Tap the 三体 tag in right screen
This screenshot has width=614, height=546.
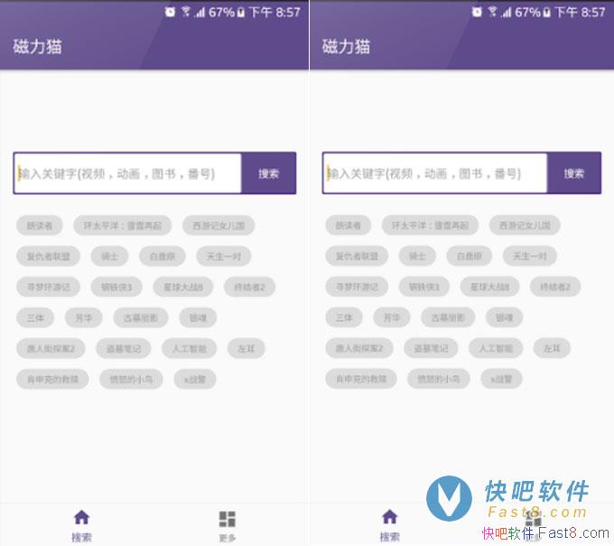[x=344, y=317]
